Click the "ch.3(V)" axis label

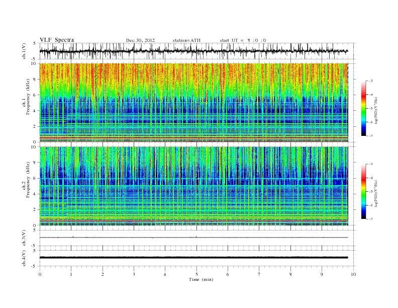tap(24, 238)
